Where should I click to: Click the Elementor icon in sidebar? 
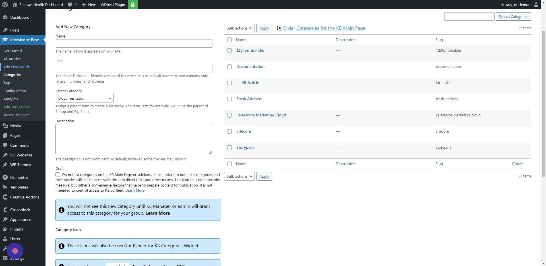click(x=5, y=177)
